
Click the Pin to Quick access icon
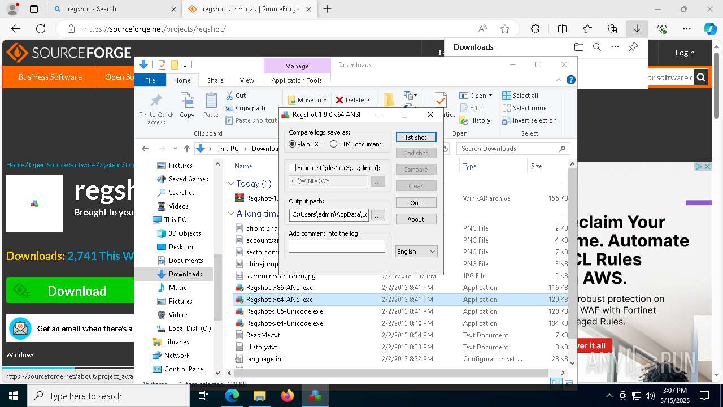pos(156,108)
